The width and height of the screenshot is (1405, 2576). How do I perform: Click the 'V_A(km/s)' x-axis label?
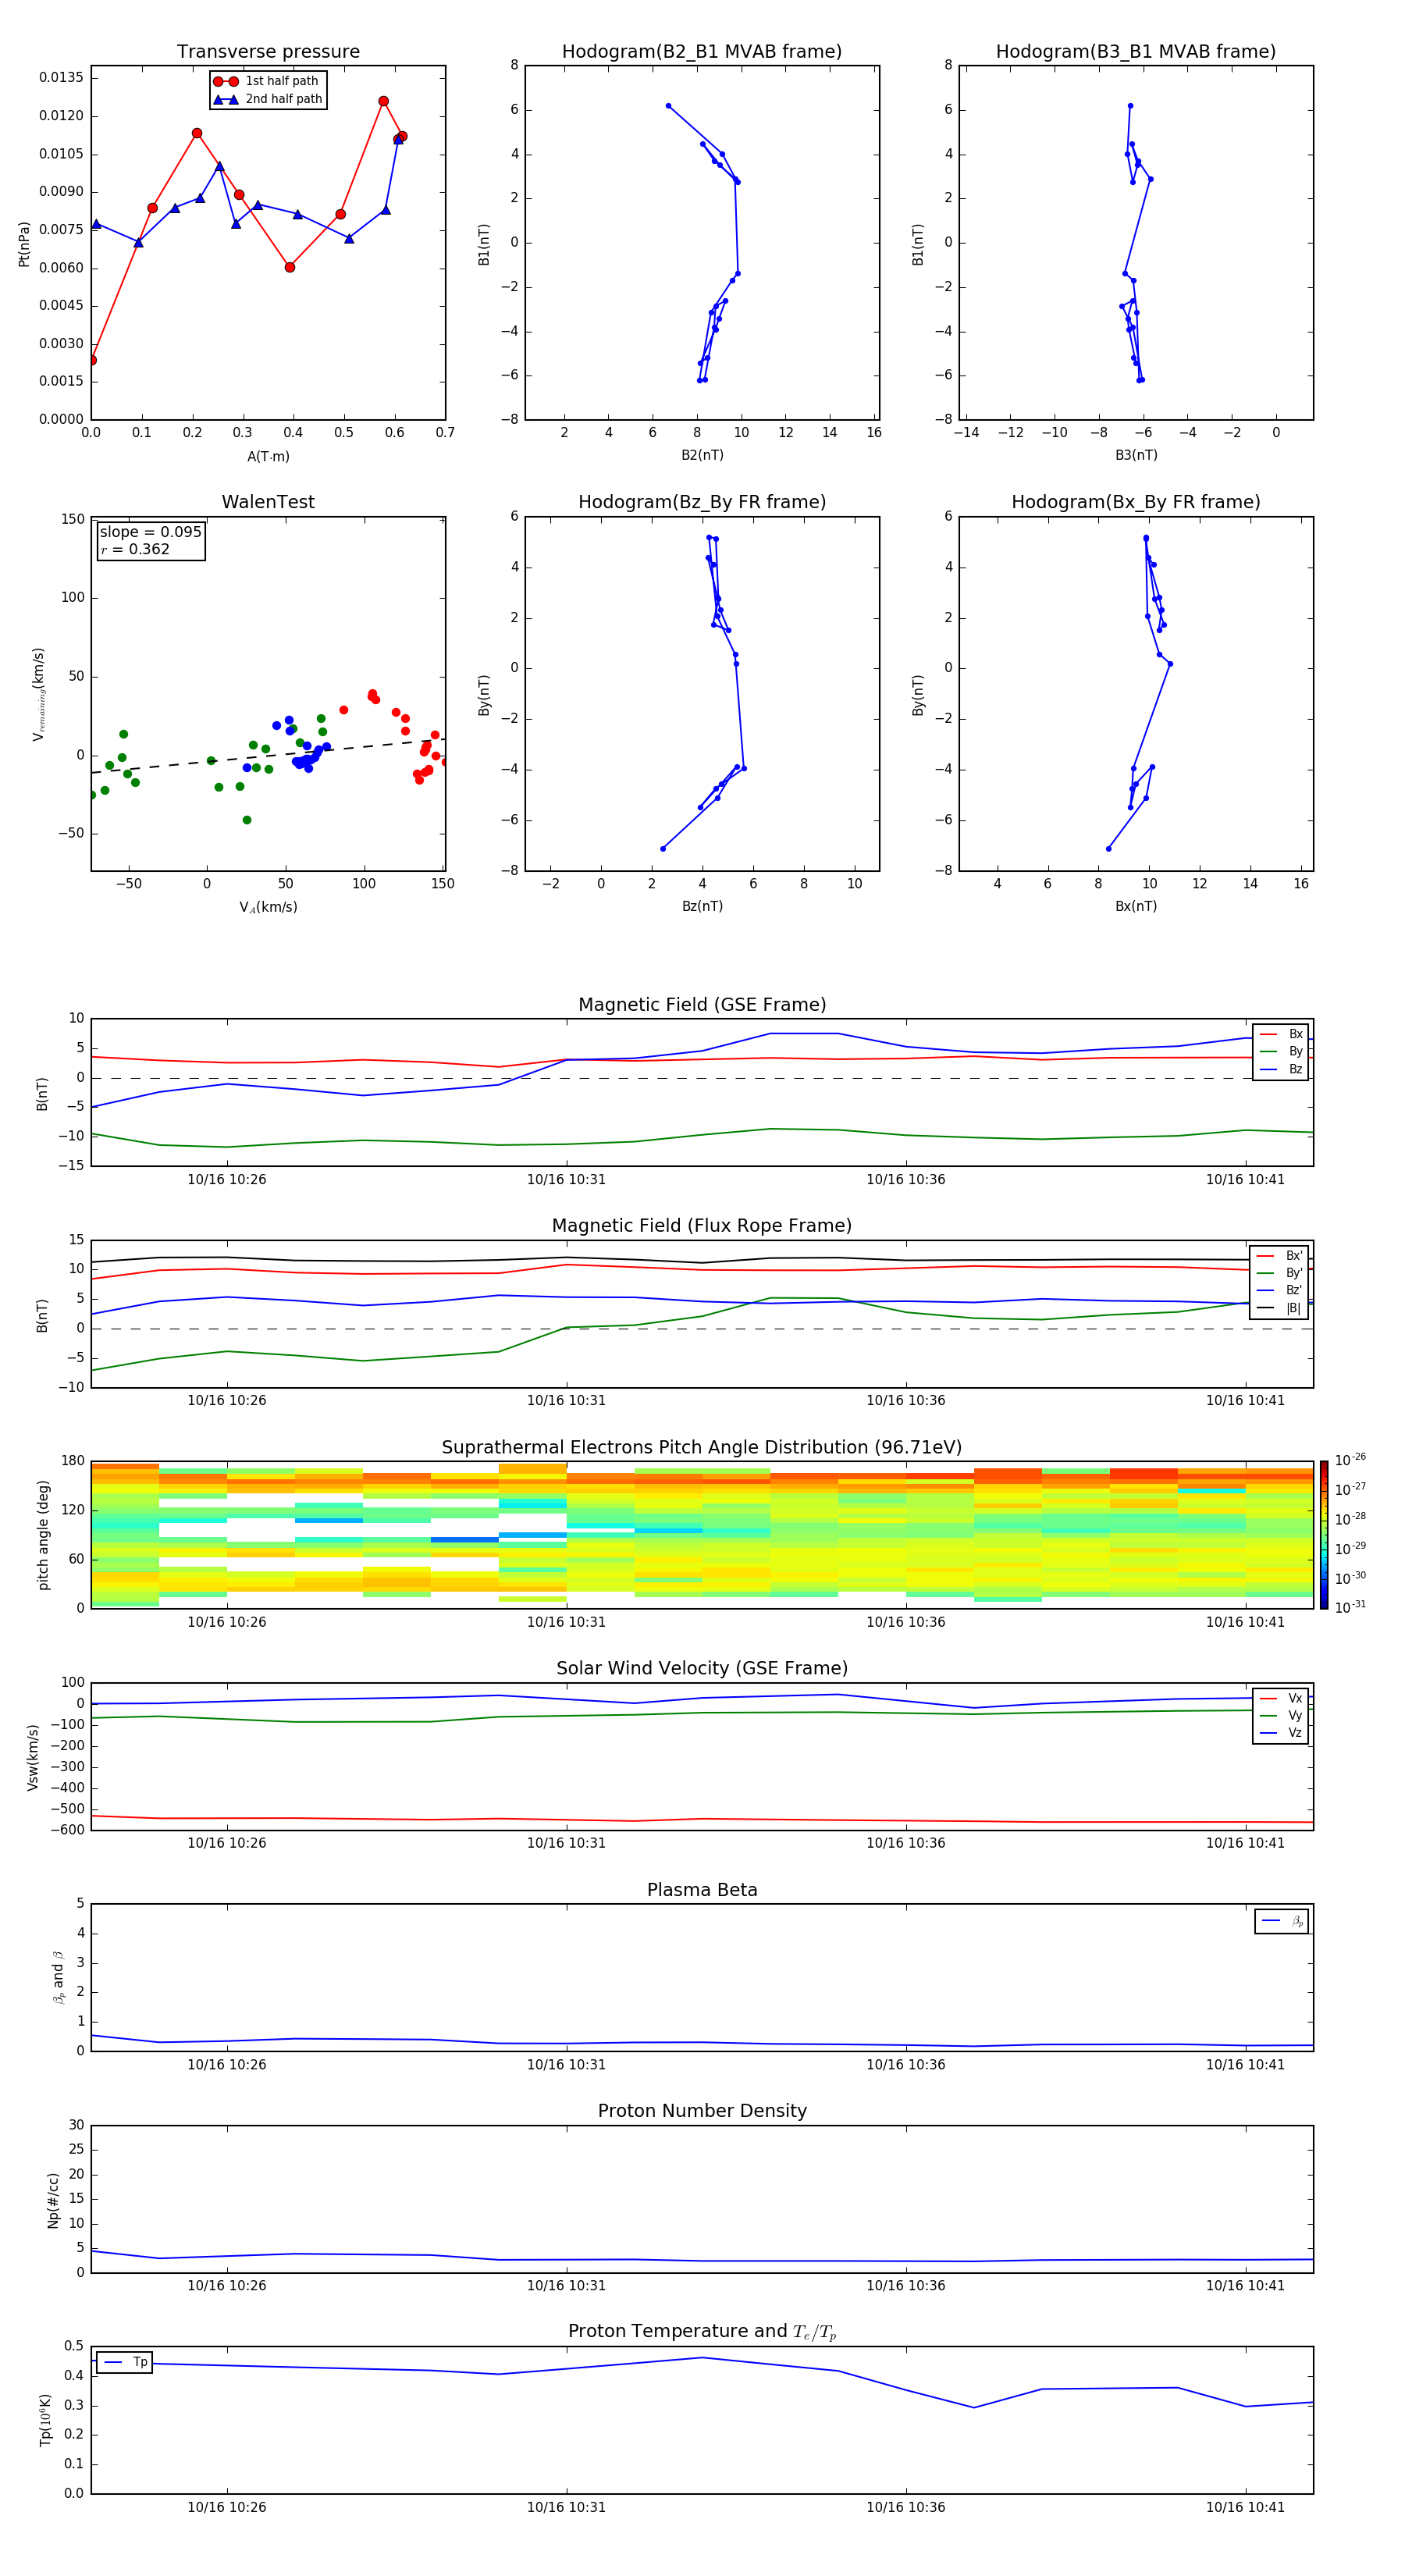pyautogui.click(x=268, y=908)
